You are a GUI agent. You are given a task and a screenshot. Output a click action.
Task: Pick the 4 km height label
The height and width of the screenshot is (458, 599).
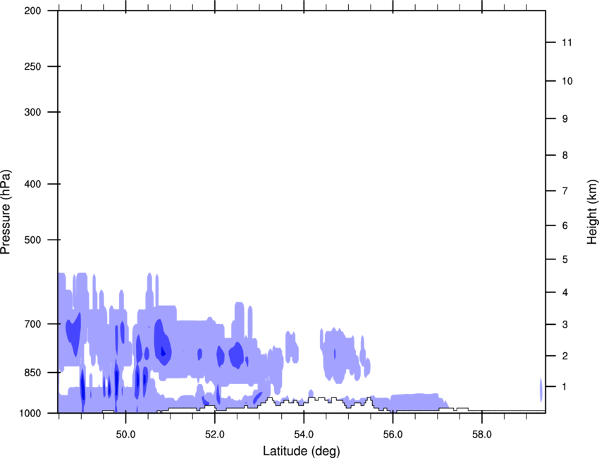565,292
